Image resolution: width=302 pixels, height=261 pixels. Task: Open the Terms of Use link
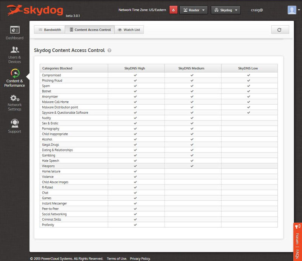[117, 258]
